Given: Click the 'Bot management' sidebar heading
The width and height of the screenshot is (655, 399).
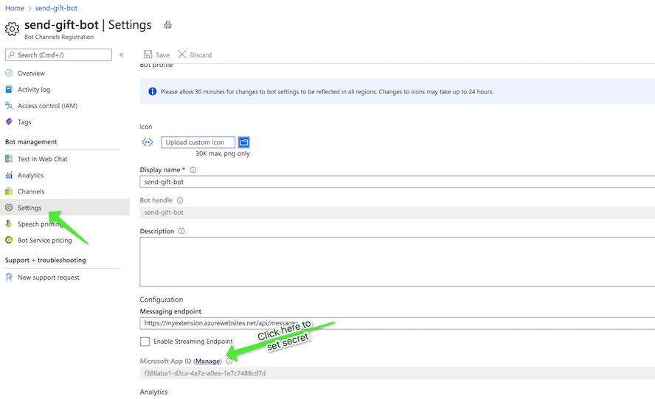Looking at the screenshot, I should (31, 142).
